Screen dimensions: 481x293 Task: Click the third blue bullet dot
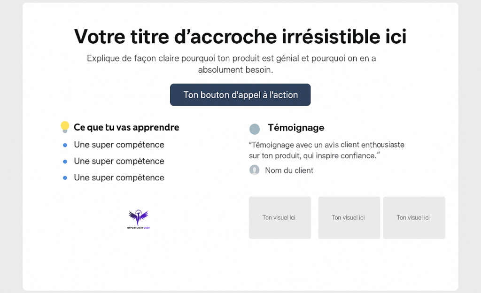[x=65, y=178]
